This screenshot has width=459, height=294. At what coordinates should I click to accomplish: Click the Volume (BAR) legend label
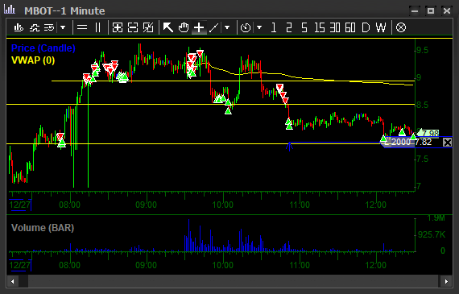coord(43,228)
